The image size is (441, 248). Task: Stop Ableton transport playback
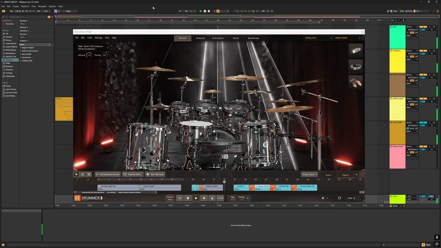coord(205,11)
